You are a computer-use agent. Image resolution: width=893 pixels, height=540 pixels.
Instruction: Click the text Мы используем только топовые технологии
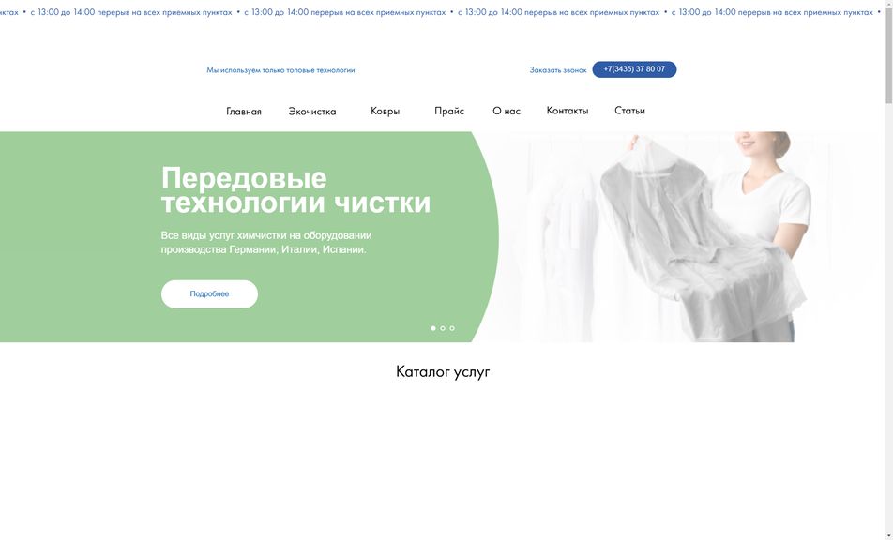[280, 70]
